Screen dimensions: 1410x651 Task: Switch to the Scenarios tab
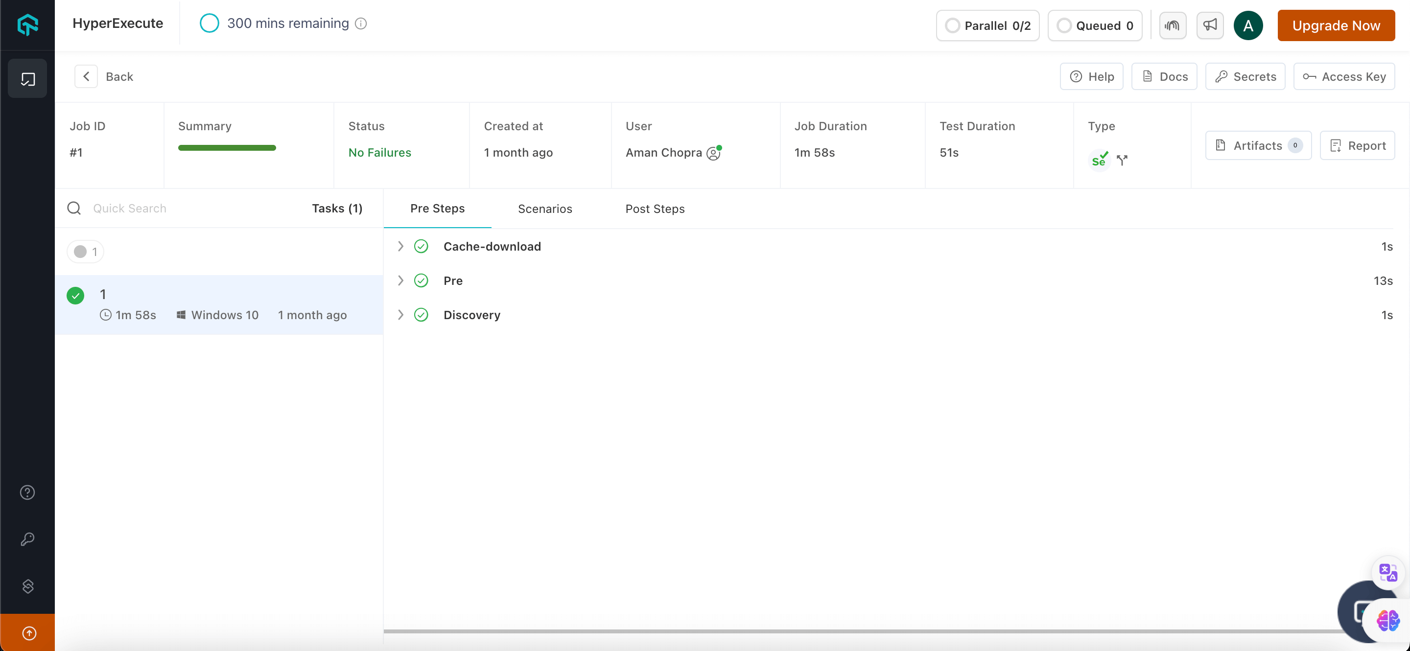(x=544, y=209)
